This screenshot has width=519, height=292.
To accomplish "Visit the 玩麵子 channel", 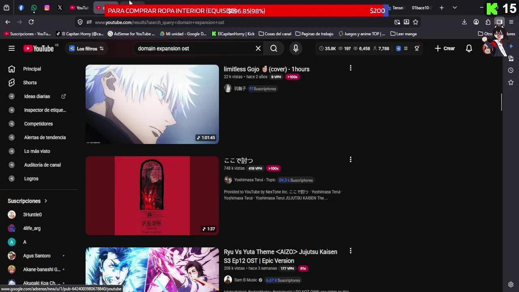I will point(240,88).
